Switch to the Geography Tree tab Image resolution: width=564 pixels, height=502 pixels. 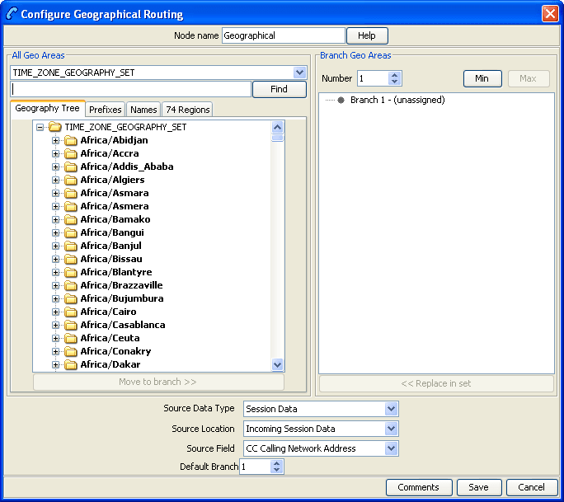48,108
